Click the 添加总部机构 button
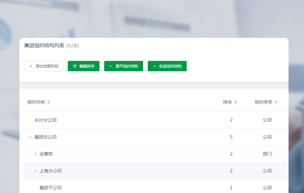Screen dimensions: 304x193 (44, 66)
